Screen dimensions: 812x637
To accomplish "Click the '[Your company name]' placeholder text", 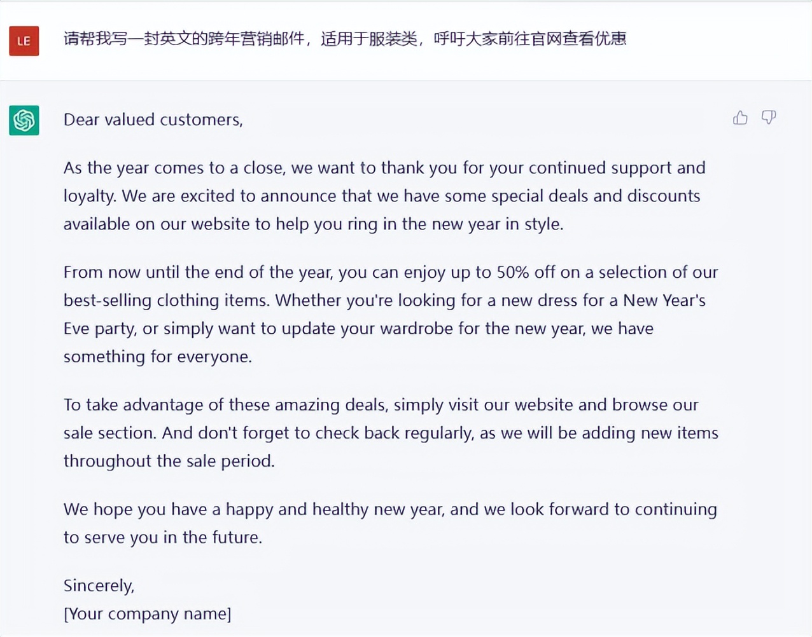I will (x=147, y=613).
